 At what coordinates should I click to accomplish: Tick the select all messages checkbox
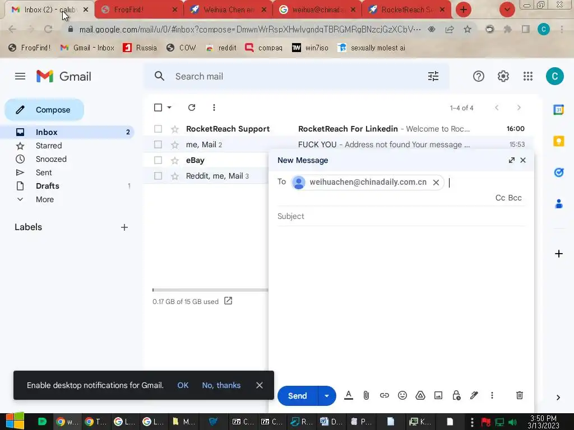158,107
